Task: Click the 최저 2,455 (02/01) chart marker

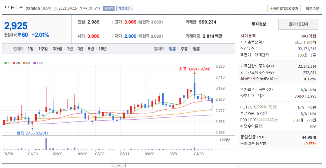Action: coord(32,133)
